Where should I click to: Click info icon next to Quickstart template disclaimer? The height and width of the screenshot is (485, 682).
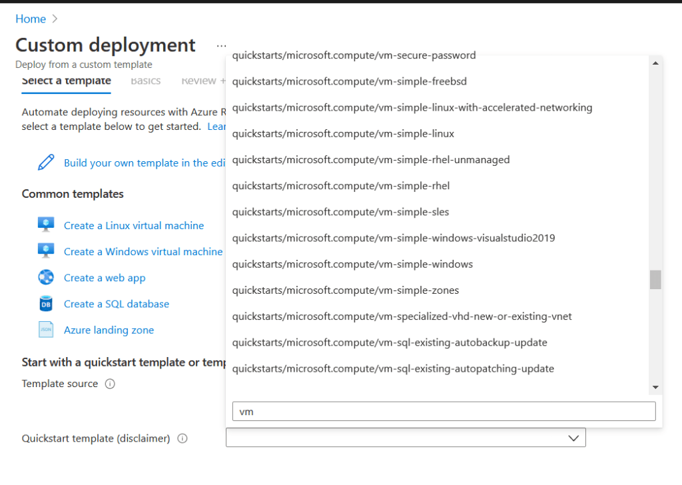click(x=182, y=438)
